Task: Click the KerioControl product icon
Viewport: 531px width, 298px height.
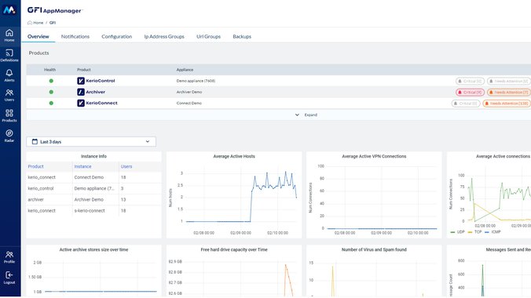Action: pos(81,81)
